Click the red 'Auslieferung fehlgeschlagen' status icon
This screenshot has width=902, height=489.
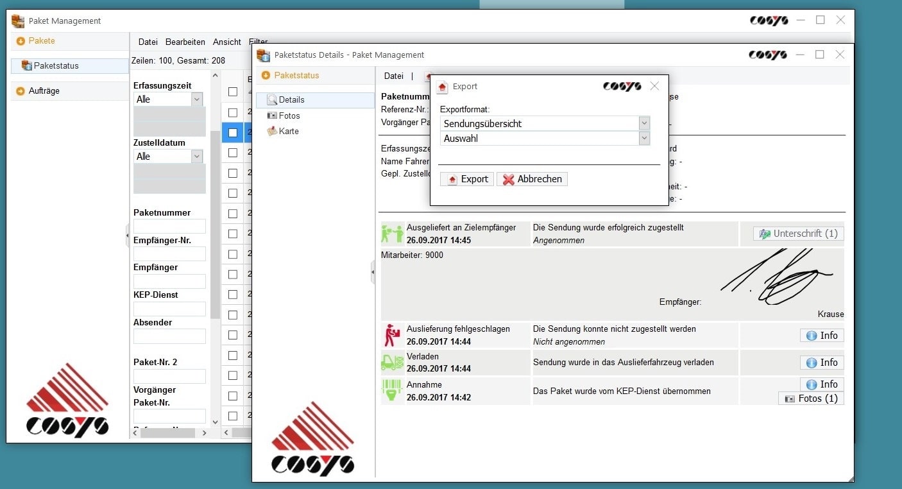(392, 335)
